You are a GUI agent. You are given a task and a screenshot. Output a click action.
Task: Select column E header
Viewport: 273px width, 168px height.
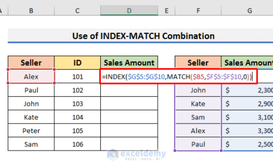(166, 10)
